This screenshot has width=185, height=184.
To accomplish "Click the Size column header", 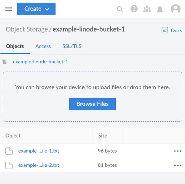I will [x=103, y=136].
